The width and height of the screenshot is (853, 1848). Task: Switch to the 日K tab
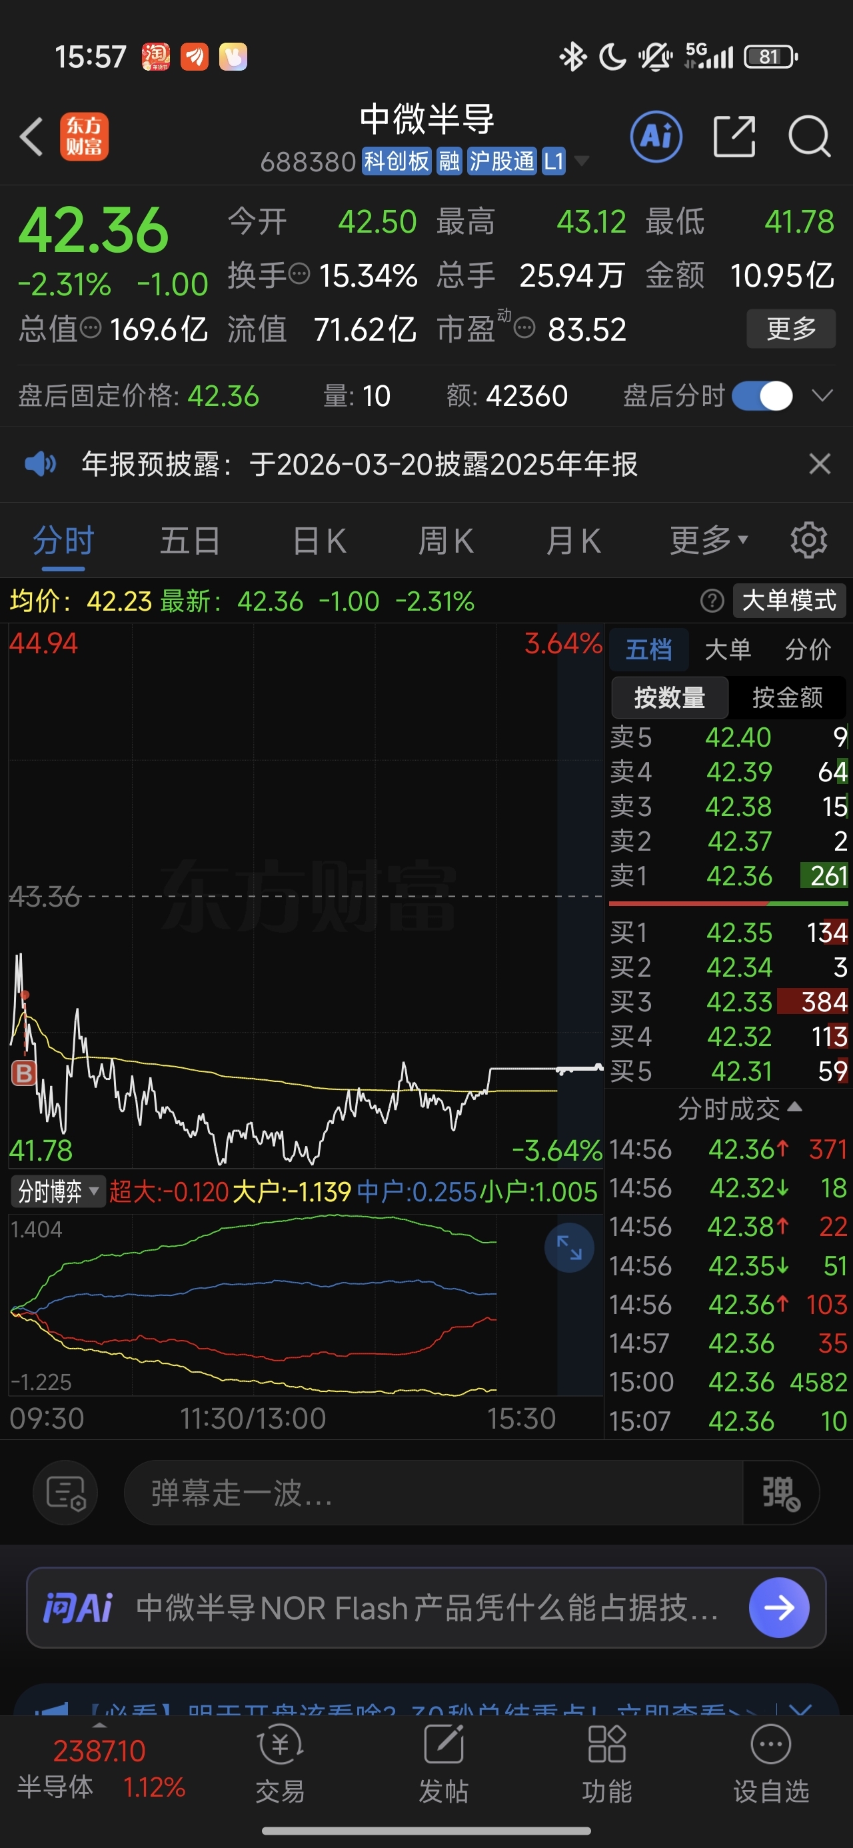(x=319, y=540)
